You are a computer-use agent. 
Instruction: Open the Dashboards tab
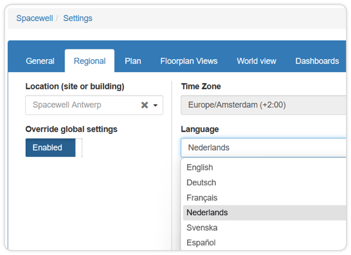click(317, 61)
